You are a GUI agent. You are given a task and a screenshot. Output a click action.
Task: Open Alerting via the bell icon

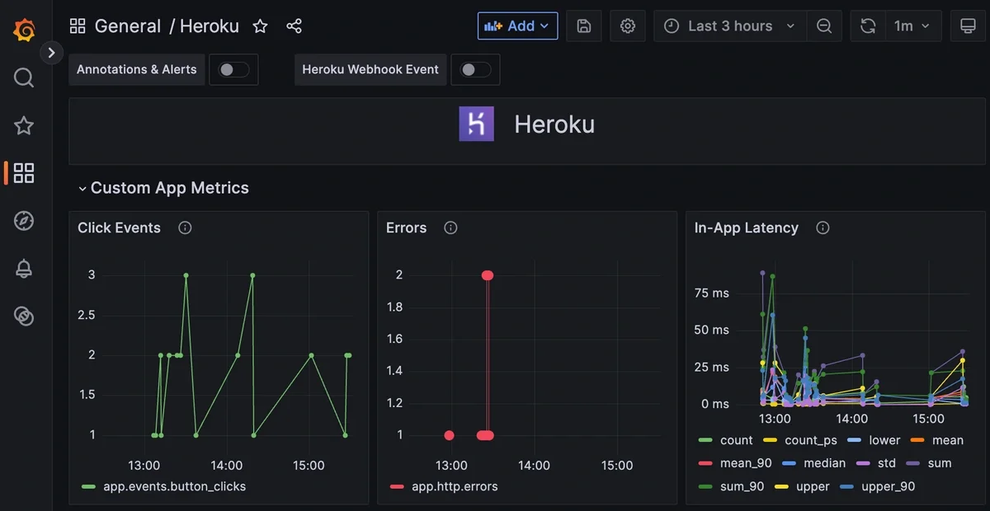pos(23,269)
